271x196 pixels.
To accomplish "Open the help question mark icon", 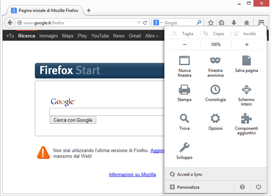I will 242,187.
